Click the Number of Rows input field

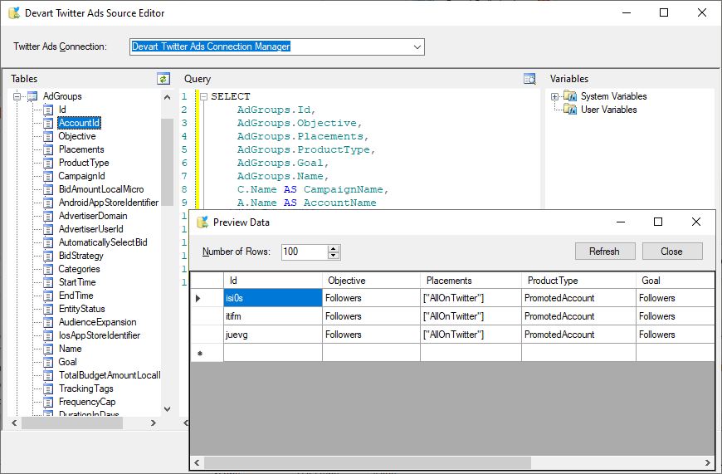coord(304,252)
